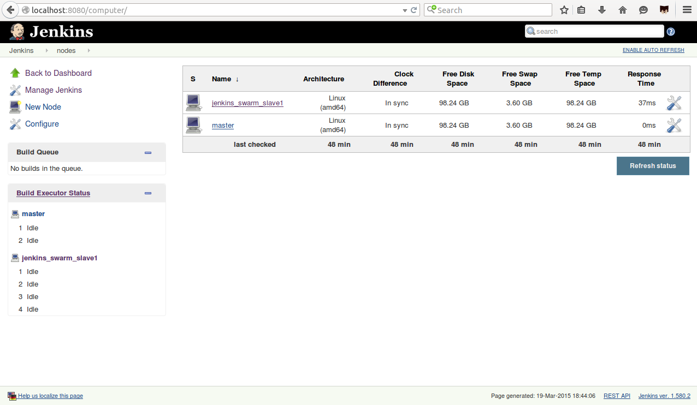Open the REST API link in footer
The height and width of the screenshot is (405, 697).
[617, 396]
